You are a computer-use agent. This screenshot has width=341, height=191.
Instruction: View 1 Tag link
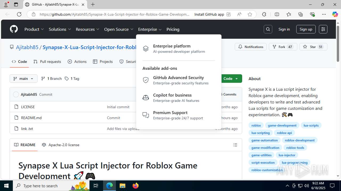(x=72, y=79)
